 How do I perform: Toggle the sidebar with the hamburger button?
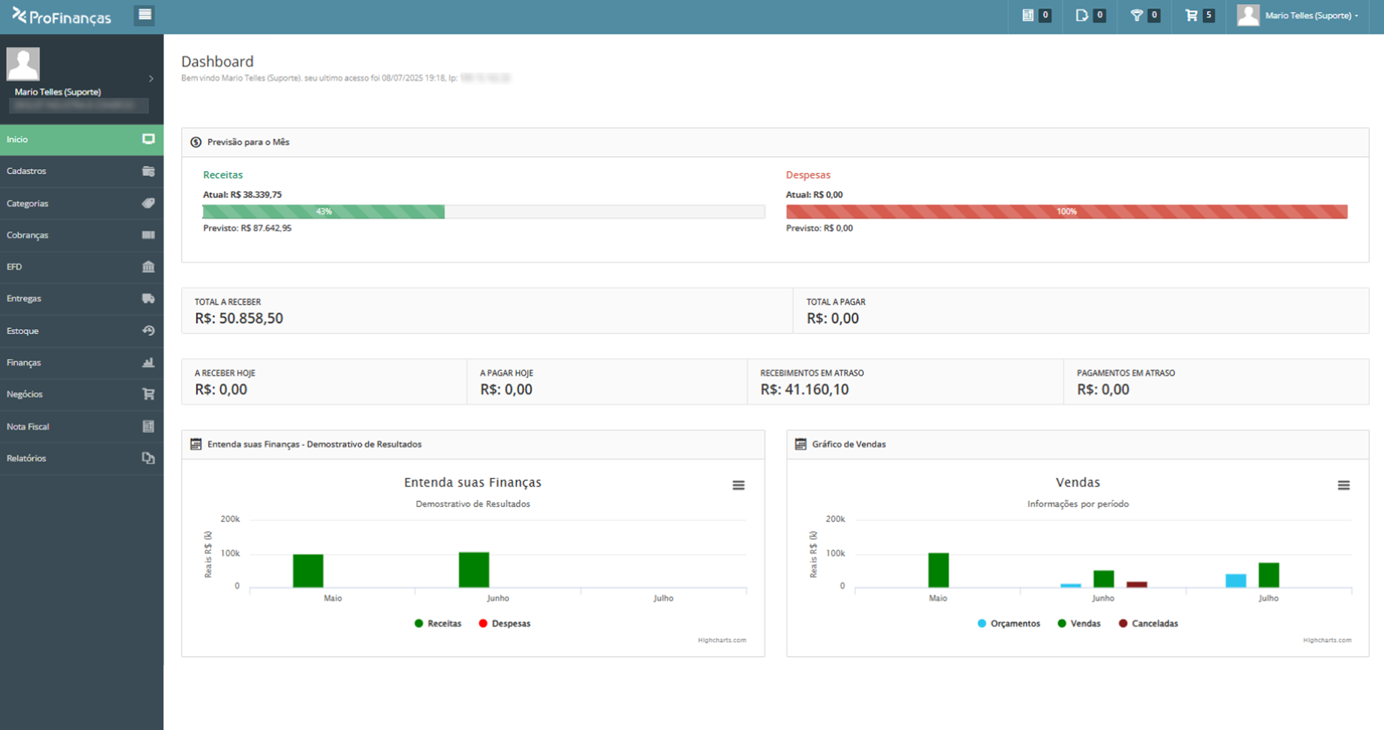(145, 15)
